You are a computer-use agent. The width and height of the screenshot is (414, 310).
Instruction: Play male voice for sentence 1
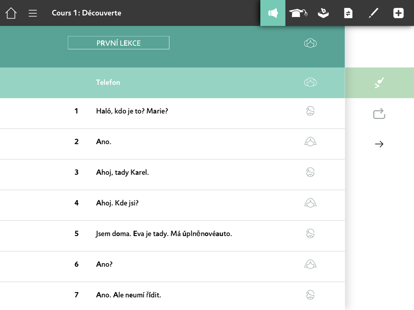click(x=310, y=111)
